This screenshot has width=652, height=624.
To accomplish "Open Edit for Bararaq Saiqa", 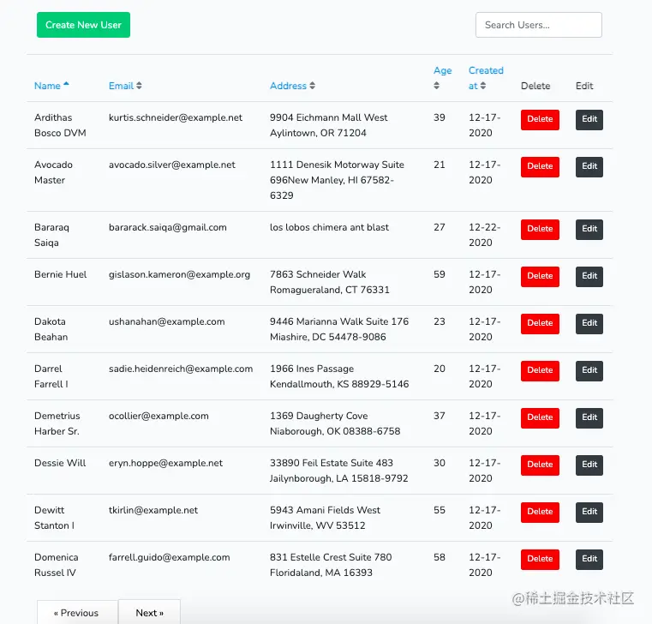I will (589, 229).
